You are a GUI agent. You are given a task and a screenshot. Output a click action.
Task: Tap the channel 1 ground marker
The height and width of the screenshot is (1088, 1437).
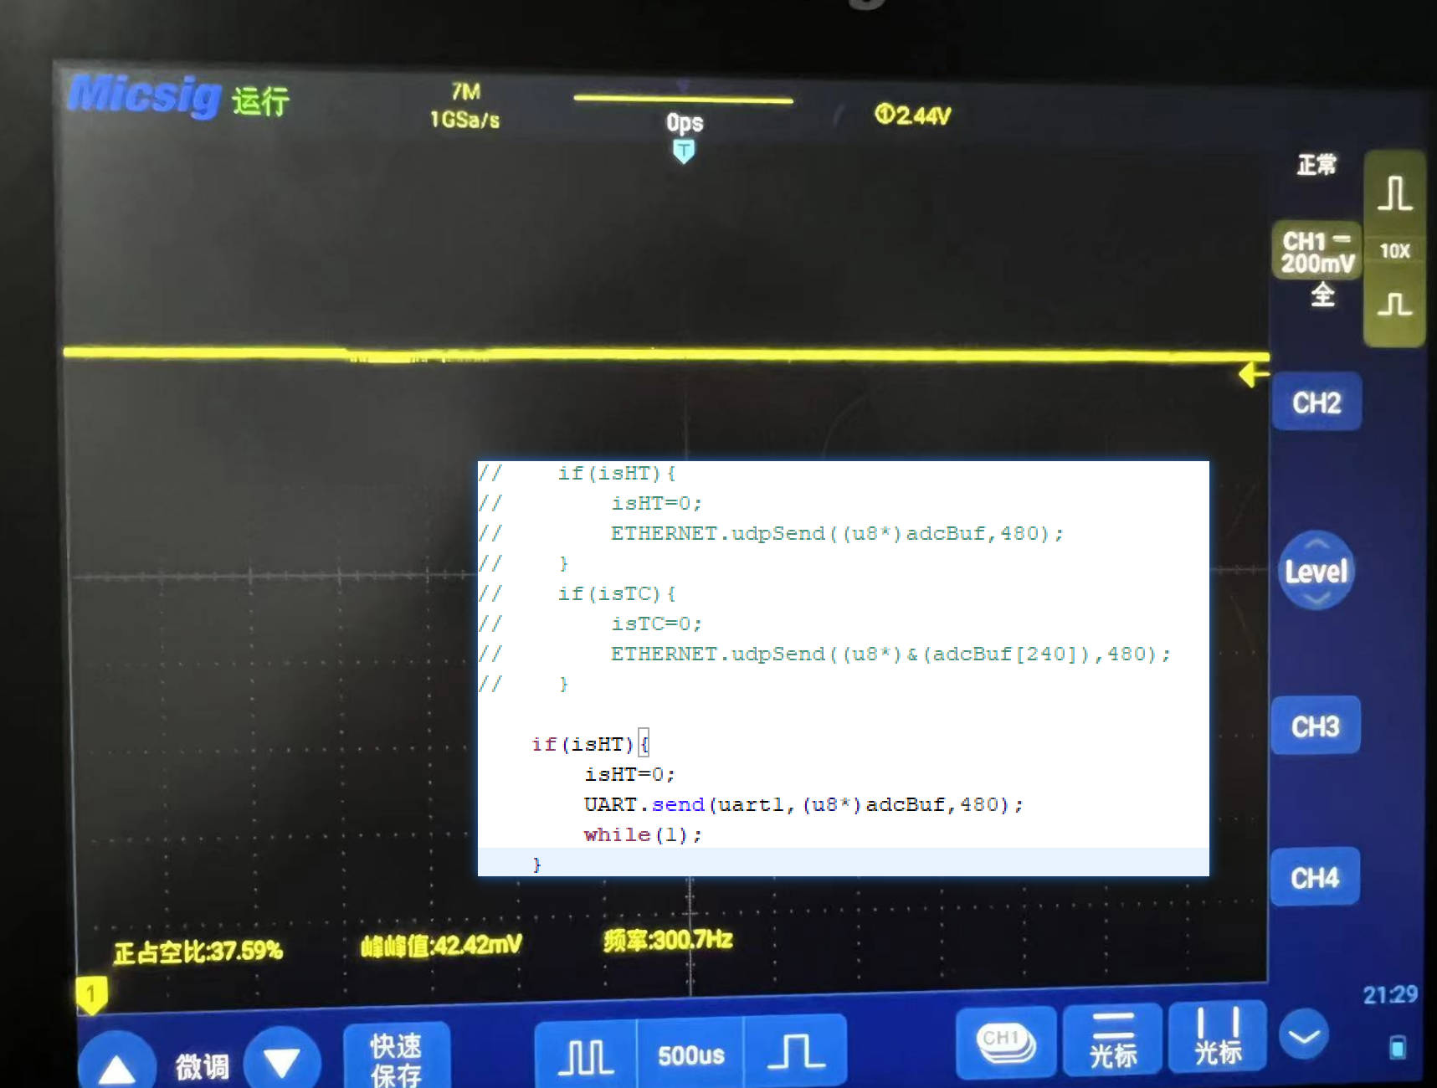[x=91, y=995]
